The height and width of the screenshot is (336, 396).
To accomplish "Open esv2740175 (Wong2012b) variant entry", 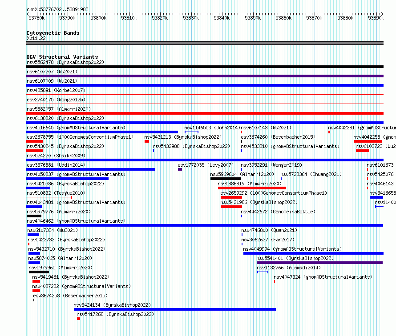I will tap(56, 100).
